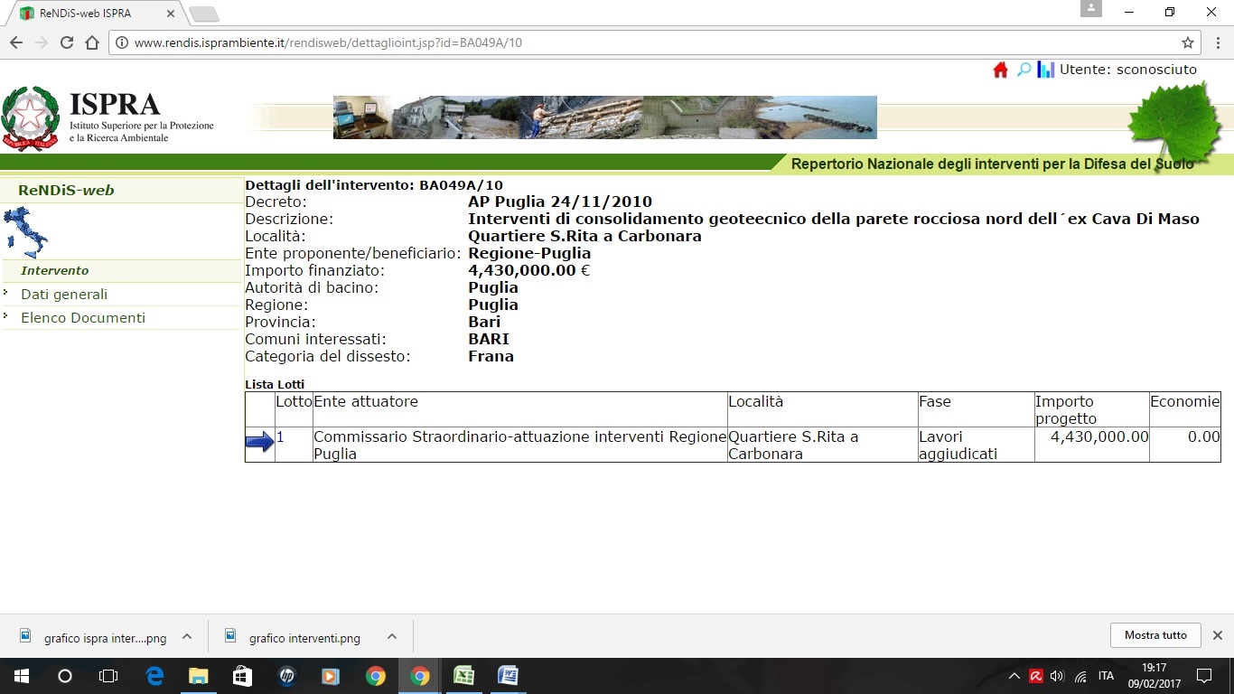This screenshot has height=694, width=1234.
Task: Click Cortana search circle icon
Action: click(65, 676)
